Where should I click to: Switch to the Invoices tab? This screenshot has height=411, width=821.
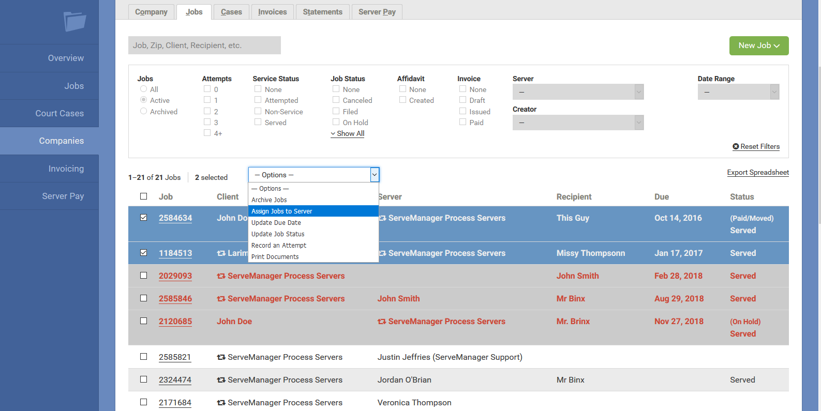pyautogui.click(x=272, y=12)
